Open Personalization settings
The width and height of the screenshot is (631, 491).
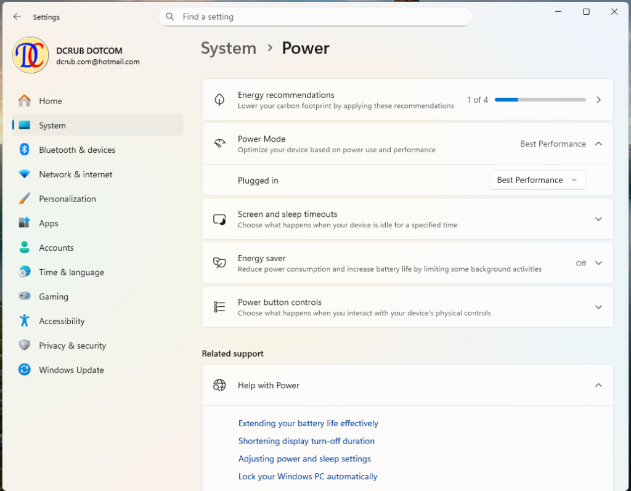pos(98,198)
